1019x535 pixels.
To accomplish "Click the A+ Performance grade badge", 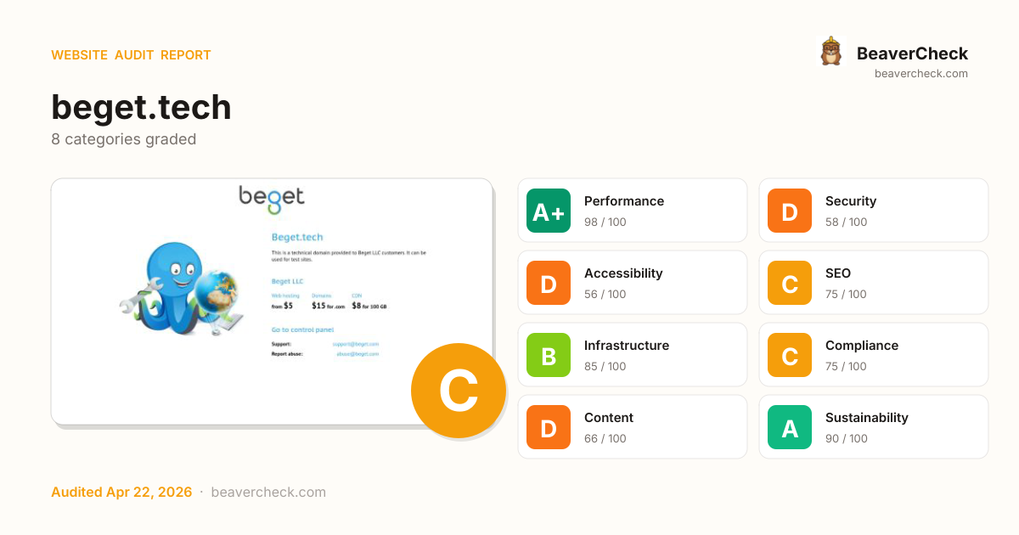I will pyautogui.click(x=549, y=211).
